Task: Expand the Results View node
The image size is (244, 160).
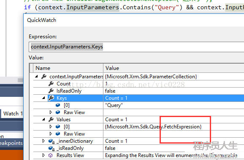Action: point(43,155)
